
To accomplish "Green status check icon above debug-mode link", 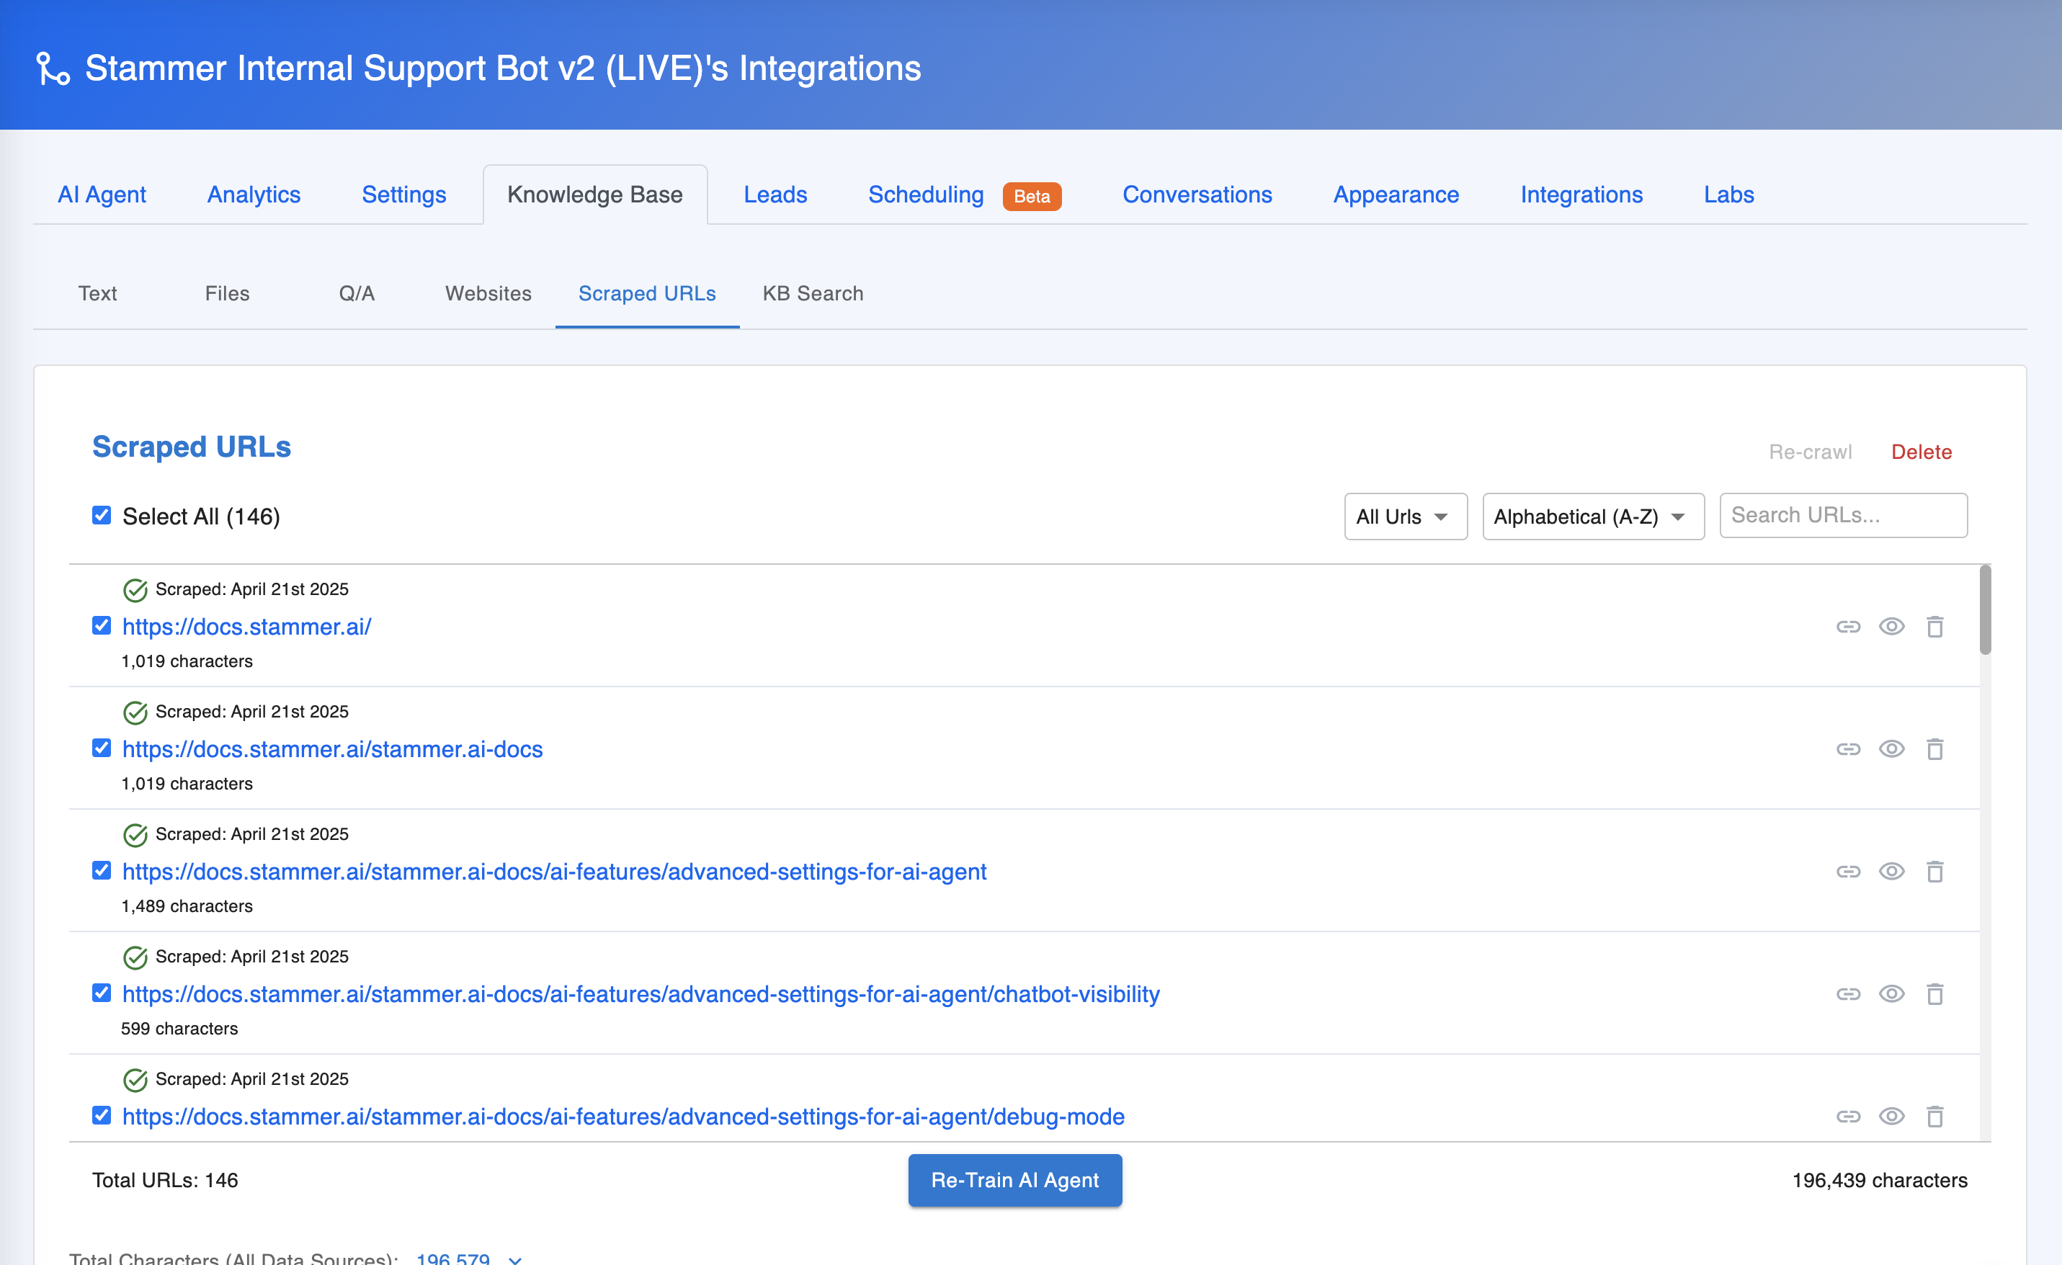I will pyautogui.click(x=135, y=1080).
